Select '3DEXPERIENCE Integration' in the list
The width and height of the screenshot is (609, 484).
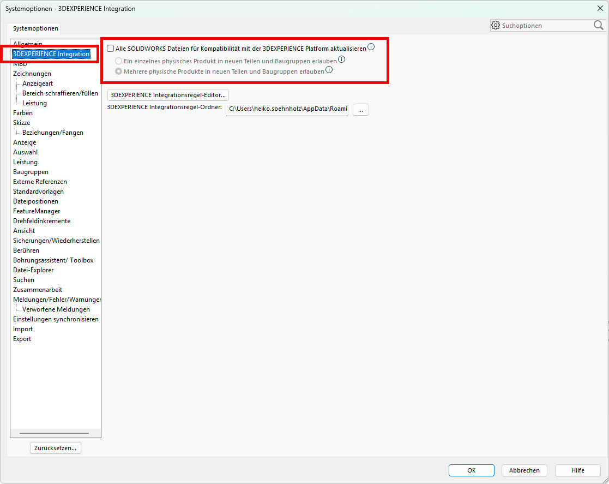tap(51, 54)
